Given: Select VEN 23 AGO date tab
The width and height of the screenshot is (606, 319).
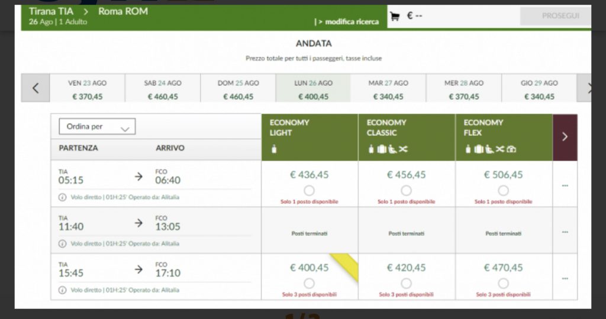Looking at the screenshot, I should (x=88, y=89).
